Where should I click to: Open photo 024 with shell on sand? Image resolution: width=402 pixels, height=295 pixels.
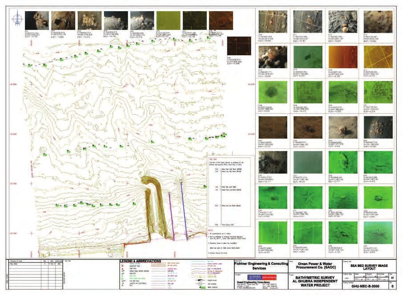tap(343, 127)
